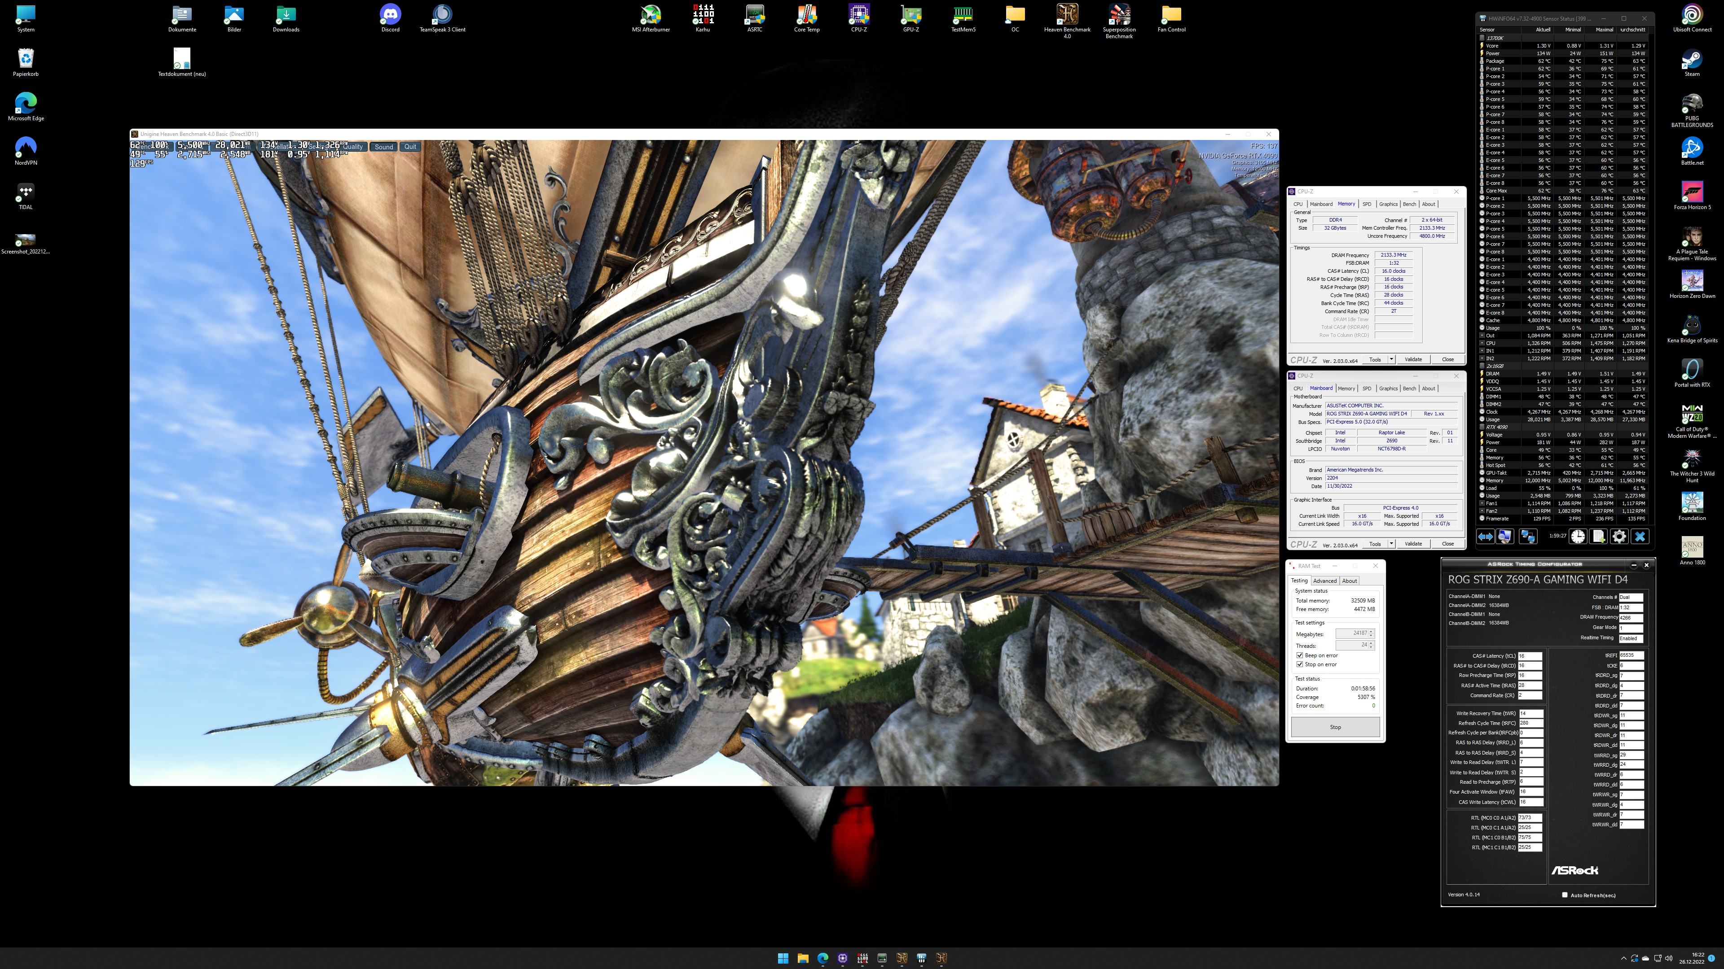The width and height of the screenshot is (1724, 969).
Task: Open Superposition Benchmark desktop shortcut
Action: coord(1119,22)
